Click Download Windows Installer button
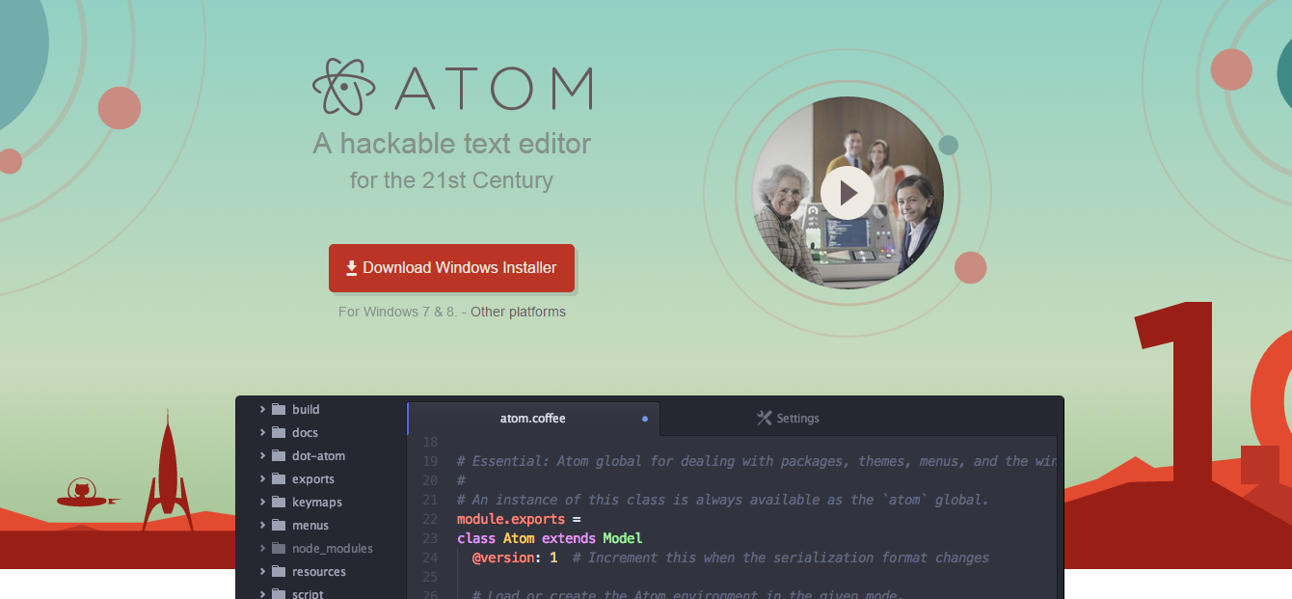 click(451, 268)
